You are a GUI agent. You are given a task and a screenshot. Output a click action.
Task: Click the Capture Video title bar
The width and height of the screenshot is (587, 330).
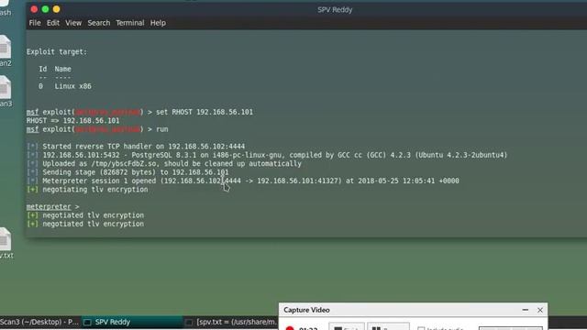[413, 310]
